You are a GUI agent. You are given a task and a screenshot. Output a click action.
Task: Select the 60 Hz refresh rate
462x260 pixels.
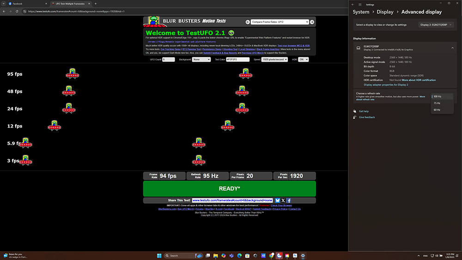[442, 110]
